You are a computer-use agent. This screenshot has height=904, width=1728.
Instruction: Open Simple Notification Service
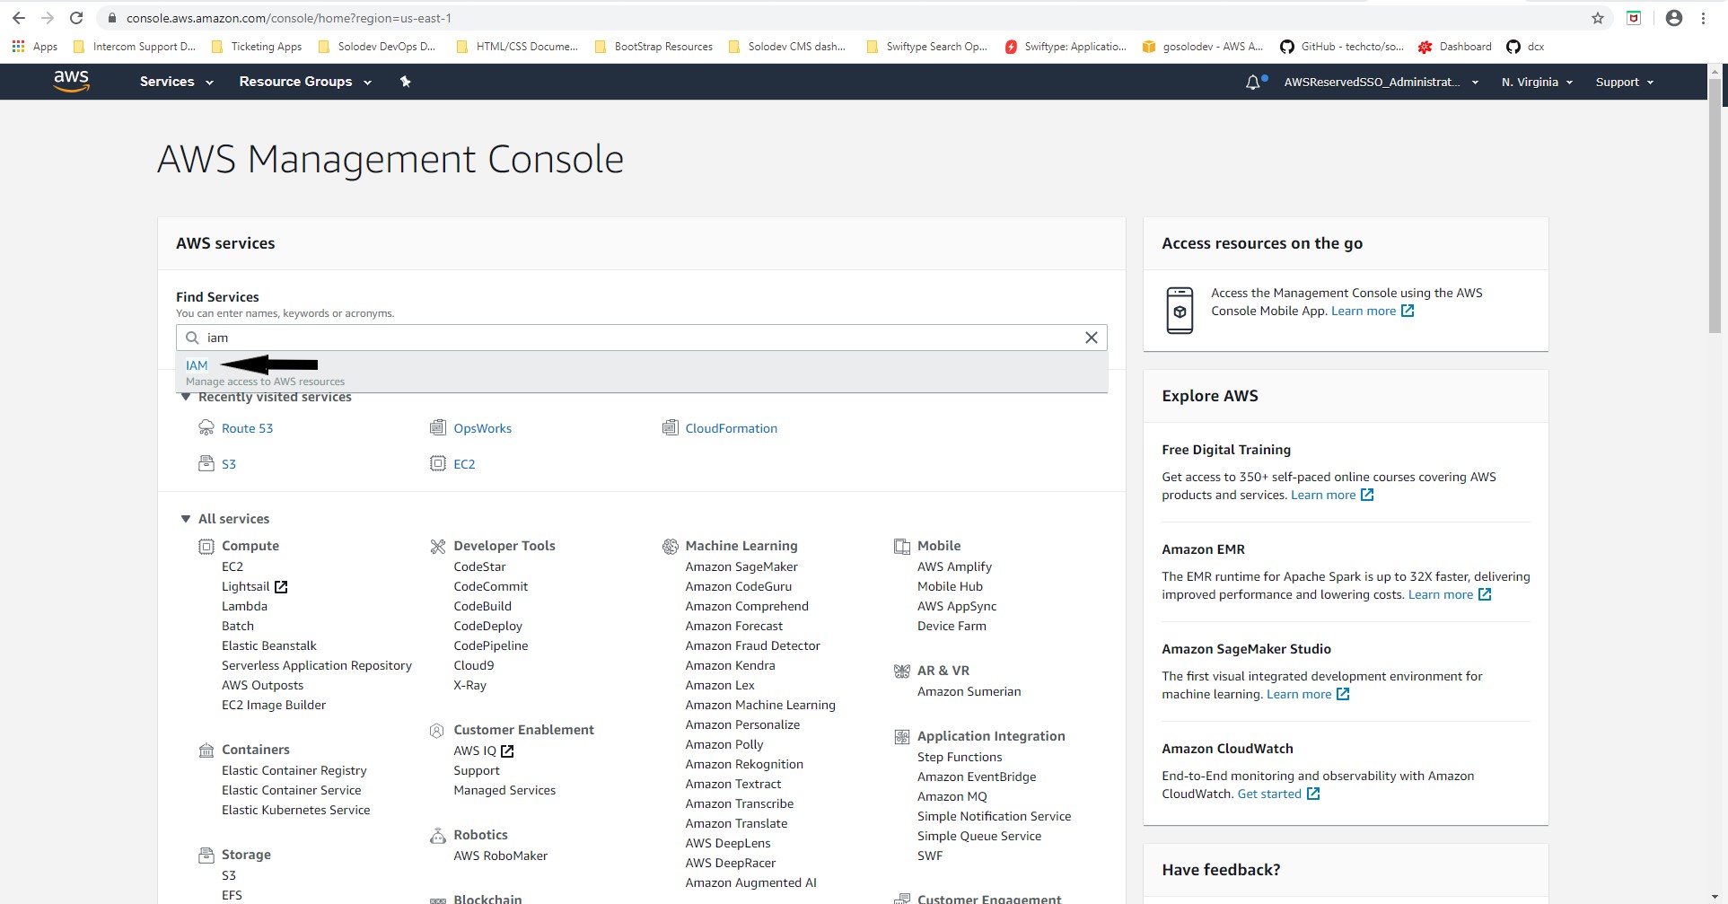click(x=994, y=816)
